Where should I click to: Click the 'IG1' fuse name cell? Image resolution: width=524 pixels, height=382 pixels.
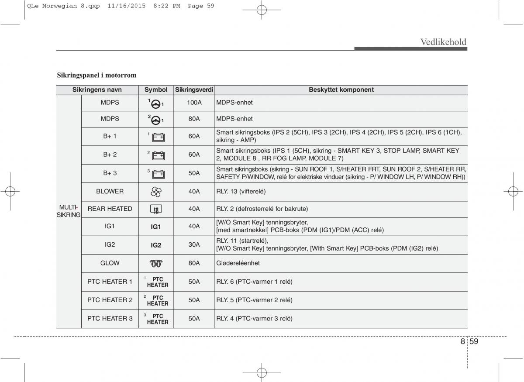tap(110, 226)
